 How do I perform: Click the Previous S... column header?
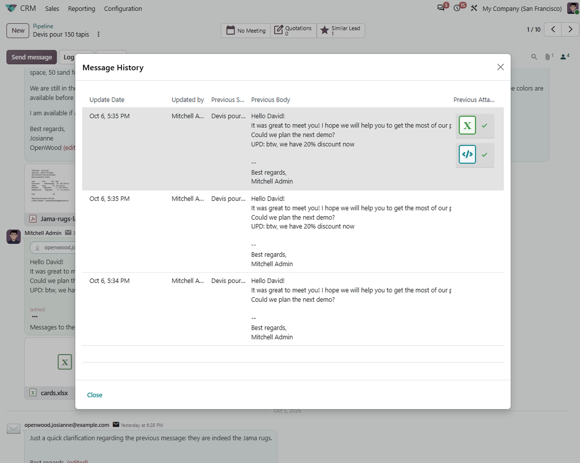[x=228, y=100]
